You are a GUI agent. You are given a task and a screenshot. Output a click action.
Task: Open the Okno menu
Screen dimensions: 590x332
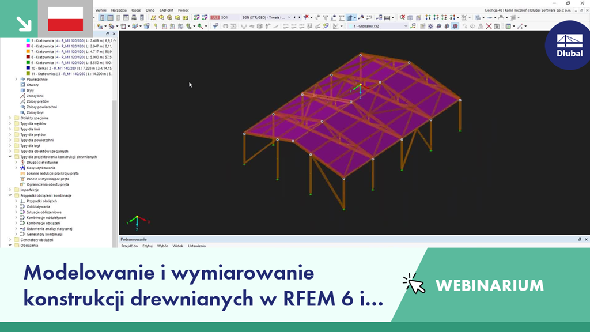(150, 10)
